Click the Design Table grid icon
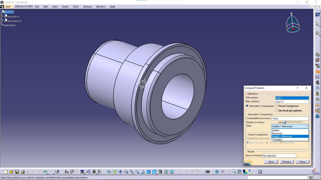Image resolution: width=321 pixels, height=180 pixels. coord(82,172)
